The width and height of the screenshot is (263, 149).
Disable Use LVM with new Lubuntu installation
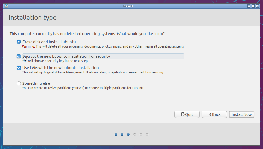[19, 68]
